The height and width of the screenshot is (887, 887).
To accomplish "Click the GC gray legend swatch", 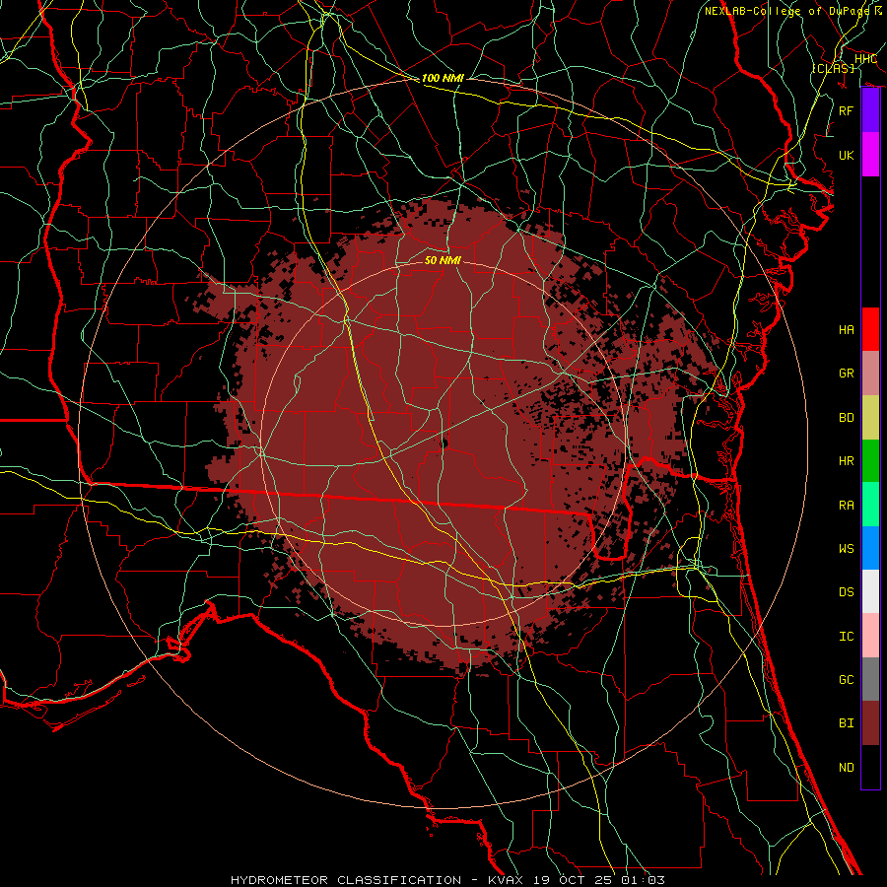I will pyautogui.click(x=869, y=679).
